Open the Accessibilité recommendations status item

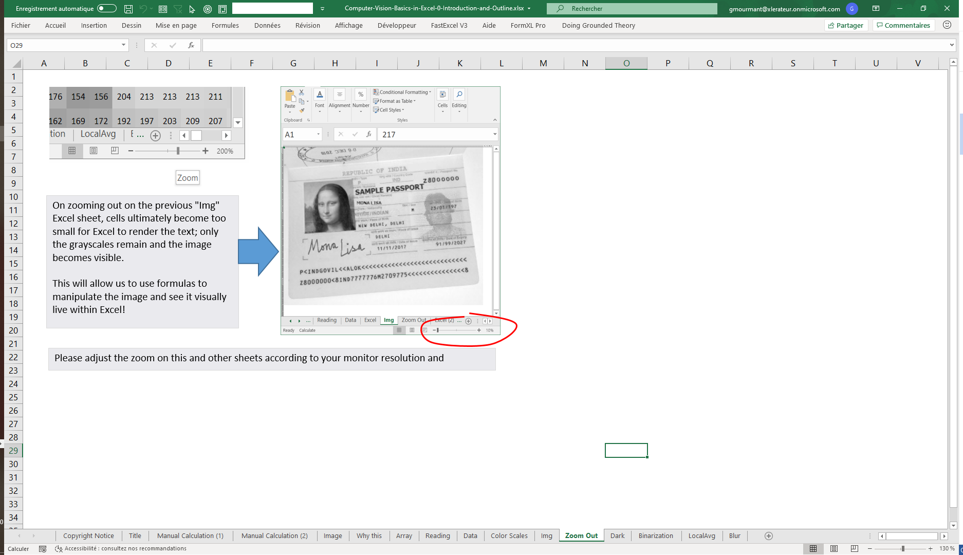click(121, 549)
